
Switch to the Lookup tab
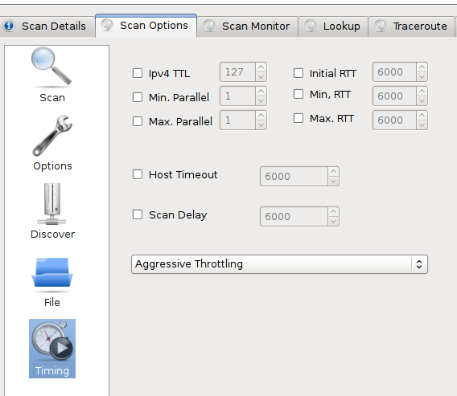pyautogui.click(x=333, y=27)
